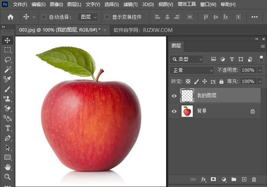Hide the 背景 layer with eye icon
This screenshot has width=267, height=187.
click(174, 111)
